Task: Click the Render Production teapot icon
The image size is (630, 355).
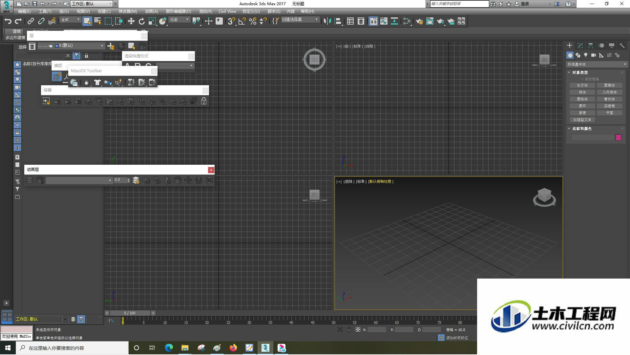Action: (x=440, y=21)
